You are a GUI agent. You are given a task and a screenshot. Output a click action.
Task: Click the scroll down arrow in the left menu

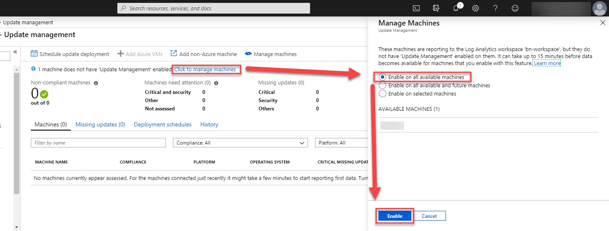click(16, 227)
